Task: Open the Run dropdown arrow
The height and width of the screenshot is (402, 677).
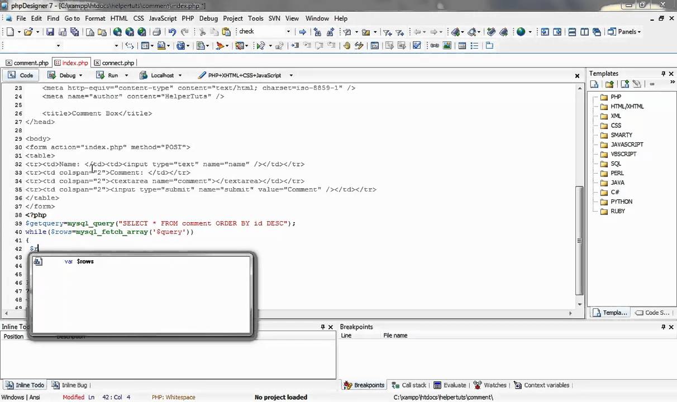Action: pos(126,75)
